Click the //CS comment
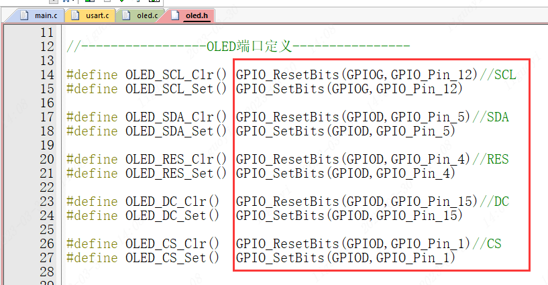 pos(486,244)
